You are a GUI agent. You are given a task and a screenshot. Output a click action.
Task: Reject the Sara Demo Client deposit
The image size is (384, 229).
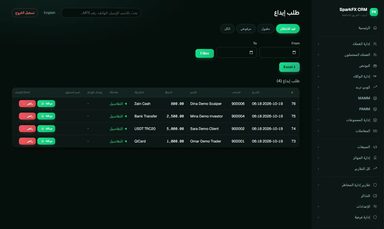(27, 129)
